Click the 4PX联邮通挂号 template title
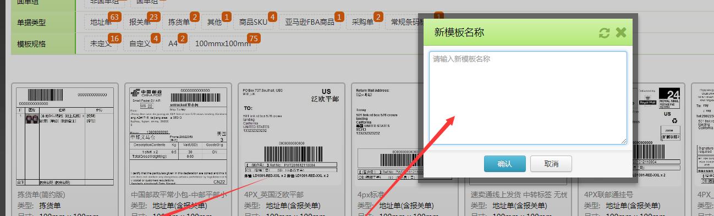 pos(608,195)
